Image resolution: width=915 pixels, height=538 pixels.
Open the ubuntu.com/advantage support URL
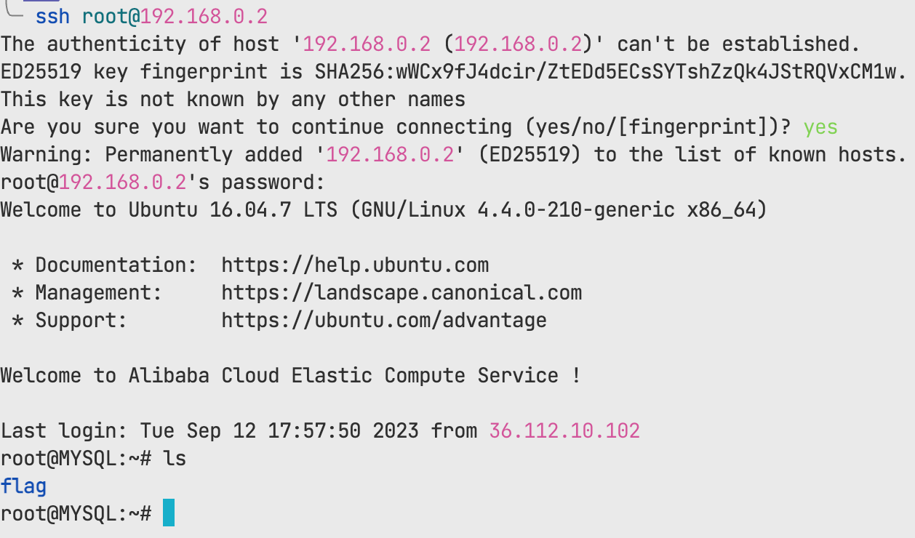384,321
